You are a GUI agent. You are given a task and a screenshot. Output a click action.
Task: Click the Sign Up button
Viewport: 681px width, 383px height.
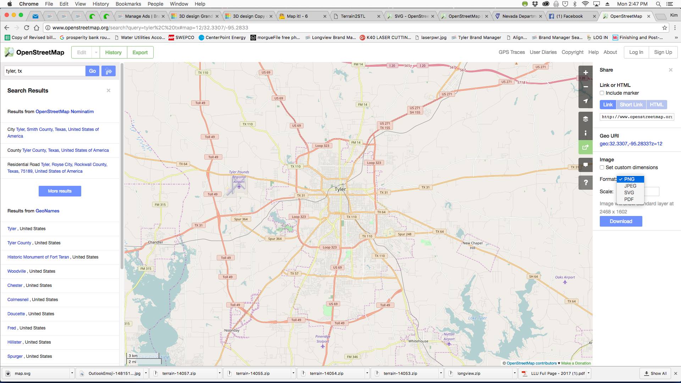pos(663,52)
